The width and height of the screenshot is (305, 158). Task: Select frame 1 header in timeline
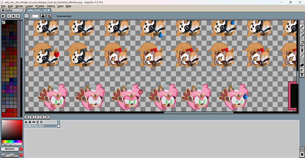59,122
